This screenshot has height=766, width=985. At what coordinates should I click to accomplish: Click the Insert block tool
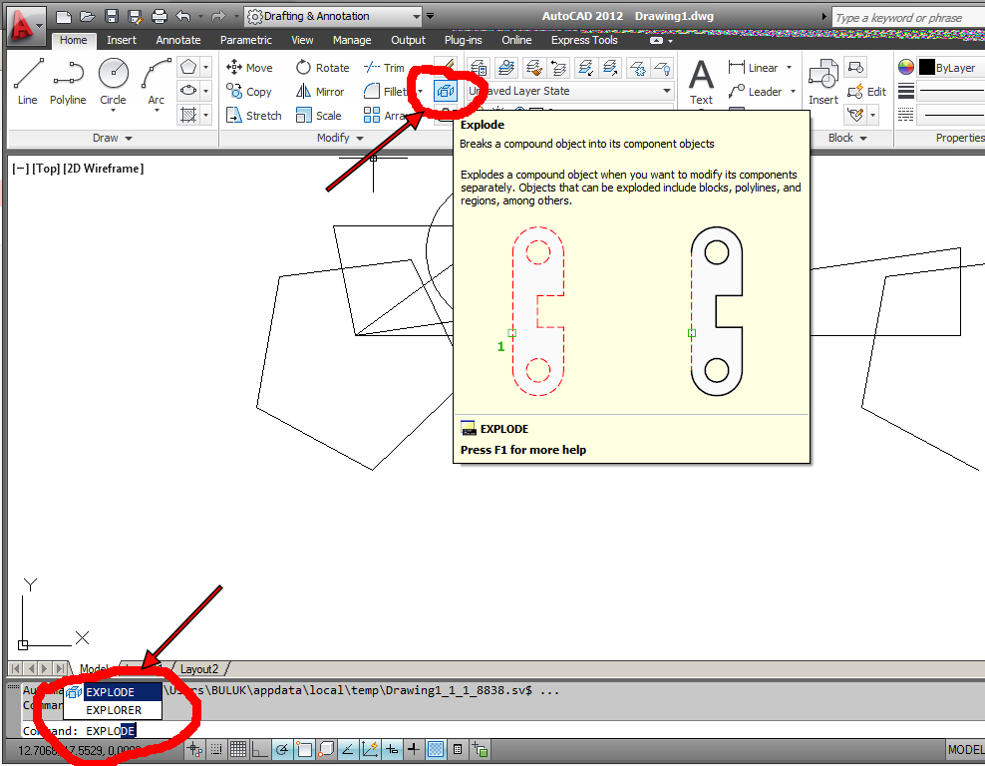(x=822, y=82)
